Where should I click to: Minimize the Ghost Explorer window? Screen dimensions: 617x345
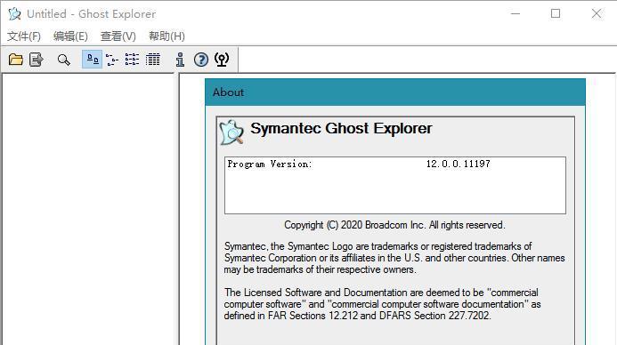pos(516,13)
